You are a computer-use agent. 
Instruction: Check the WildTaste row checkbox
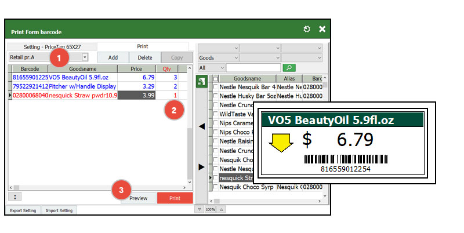[215, 114]
